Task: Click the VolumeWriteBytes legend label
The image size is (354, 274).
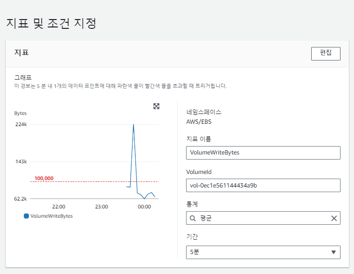Action: [x=52, y=216]
